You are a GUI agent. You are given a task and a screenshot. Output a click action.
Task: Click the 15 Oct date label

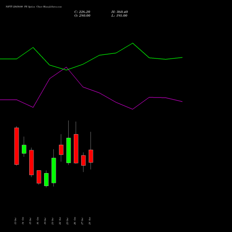(30, 221)
